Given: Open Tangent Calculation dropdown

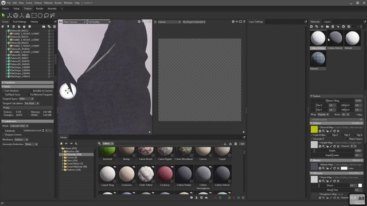Looking at the screenshot, I should click(x=32, y=103).
